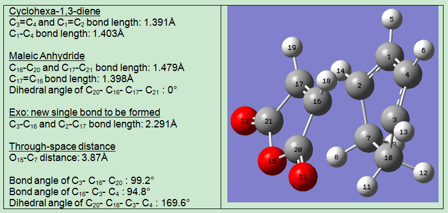Select hydrogen atom 12
Image resolution: width=448 pixels, height=213 pixels.
(424, 173)
